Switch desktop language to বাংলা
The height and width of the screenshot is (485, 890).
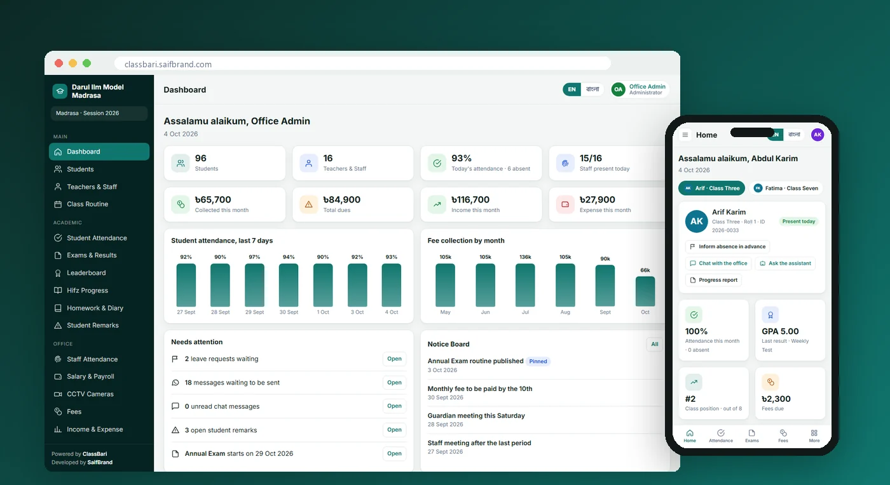[x=592, y=90]
